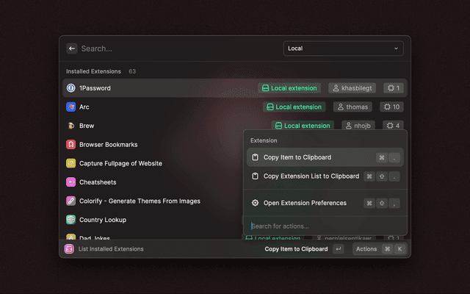
Task: Open the Local filter dropdown
Action: tap(343, 49)
